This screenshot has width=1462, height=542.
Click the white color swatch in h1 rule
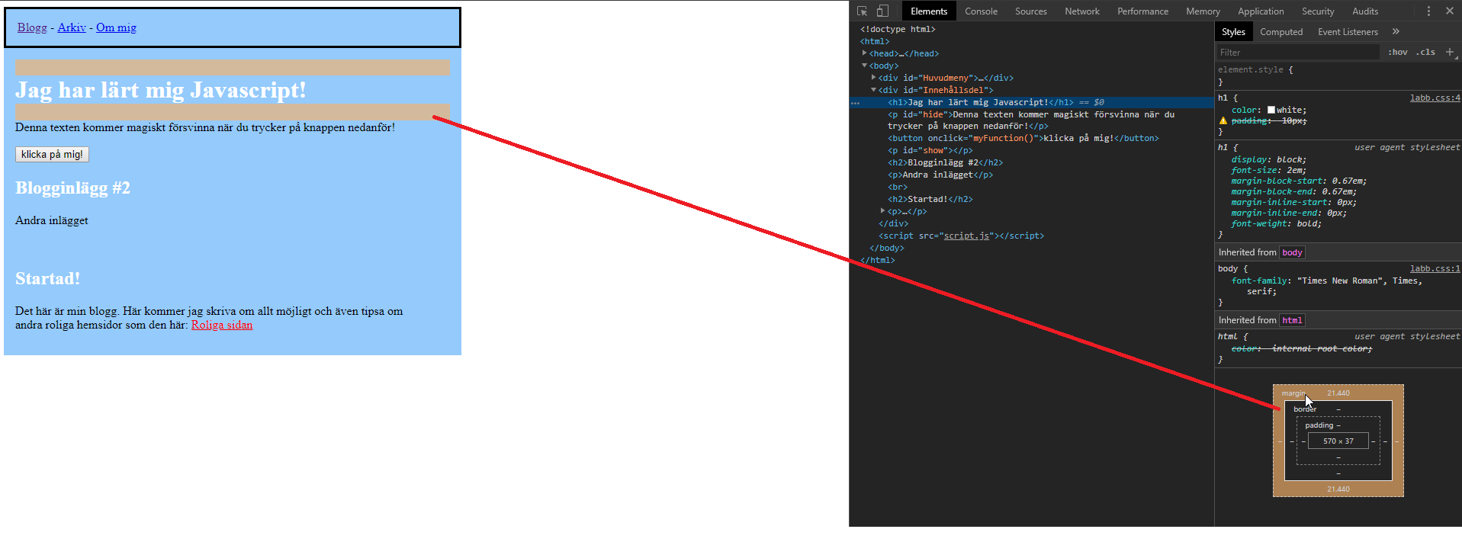(x=1271, y=110)
